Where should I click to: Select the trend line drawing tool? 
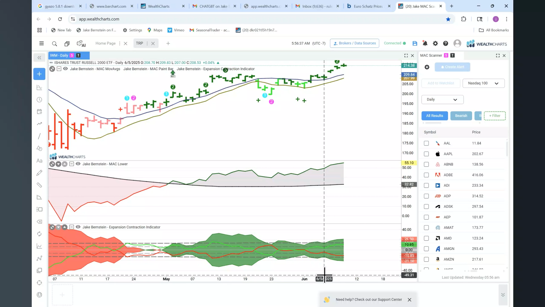pos(39,136)
